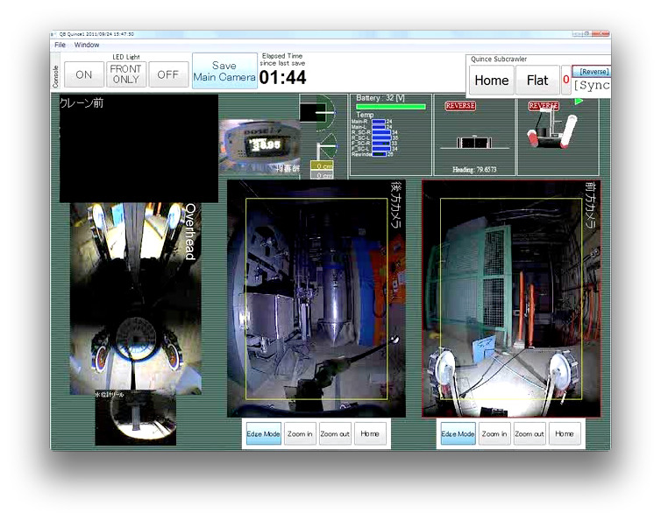Image resolution: width=661 pixels, height=520 pixels.
Task: Click the window title QB Quince1
Action: pyautogui.click(x=96, y=34)
